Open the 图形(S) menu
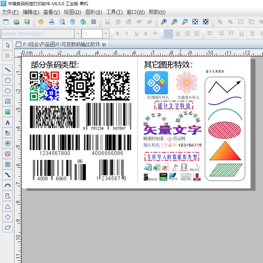The image size is (263, 263). [x=94, y=12]
